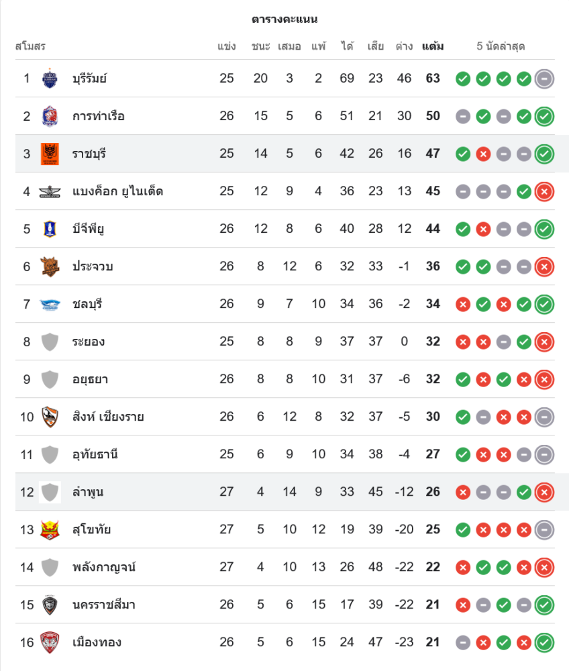Screen dimensions: 569x671
Task: Click the สโมสร column header
Action: [x=30, y=46]
